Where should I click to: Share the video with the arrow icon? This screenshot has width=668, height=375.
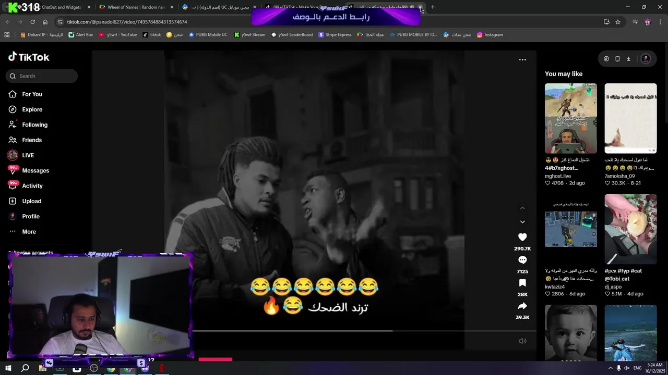(x=522, y=306)
